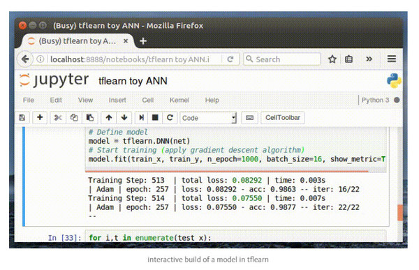Copy selected cells icon
The height and width of the screenshot is (270, 419).
click(74, 117)
